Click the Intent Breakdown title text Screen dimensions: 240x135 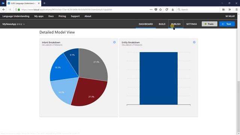51,42
